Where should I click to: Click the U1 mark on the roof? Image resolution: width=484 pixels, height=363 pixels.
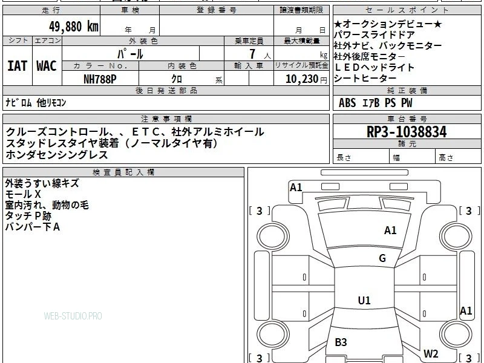(364, 300)
